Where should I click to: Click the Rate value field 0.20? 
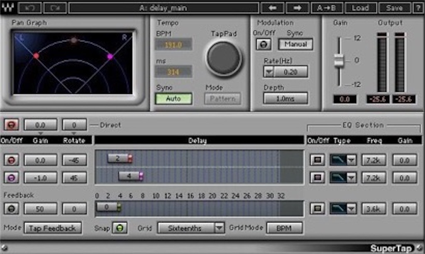pos(291,72)
